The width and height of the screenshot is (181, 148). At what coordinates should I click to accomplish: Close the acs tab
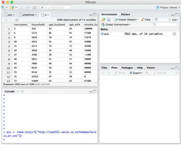pyautogui.click(x=14, y=15)
